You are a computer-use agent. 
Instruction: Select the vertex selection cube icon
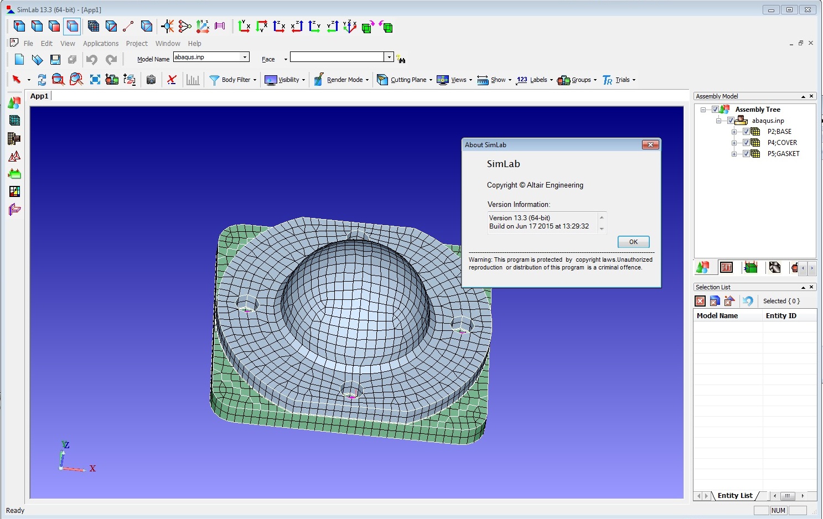pos(19,26)
